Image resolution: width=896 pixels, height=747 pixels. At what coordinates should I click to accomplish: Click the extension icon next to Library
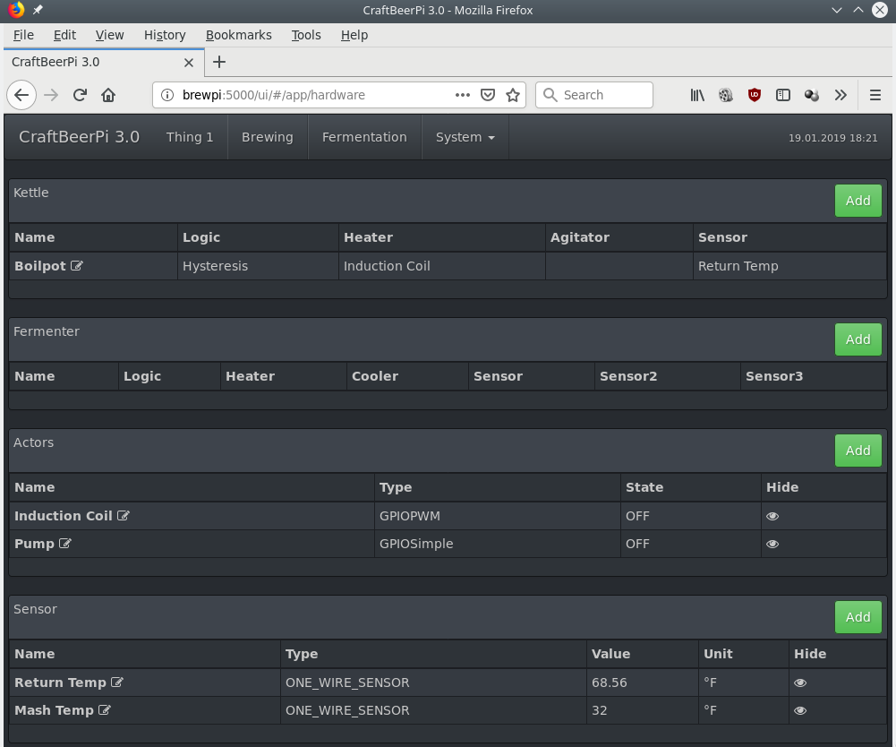[x=726, y=95]
